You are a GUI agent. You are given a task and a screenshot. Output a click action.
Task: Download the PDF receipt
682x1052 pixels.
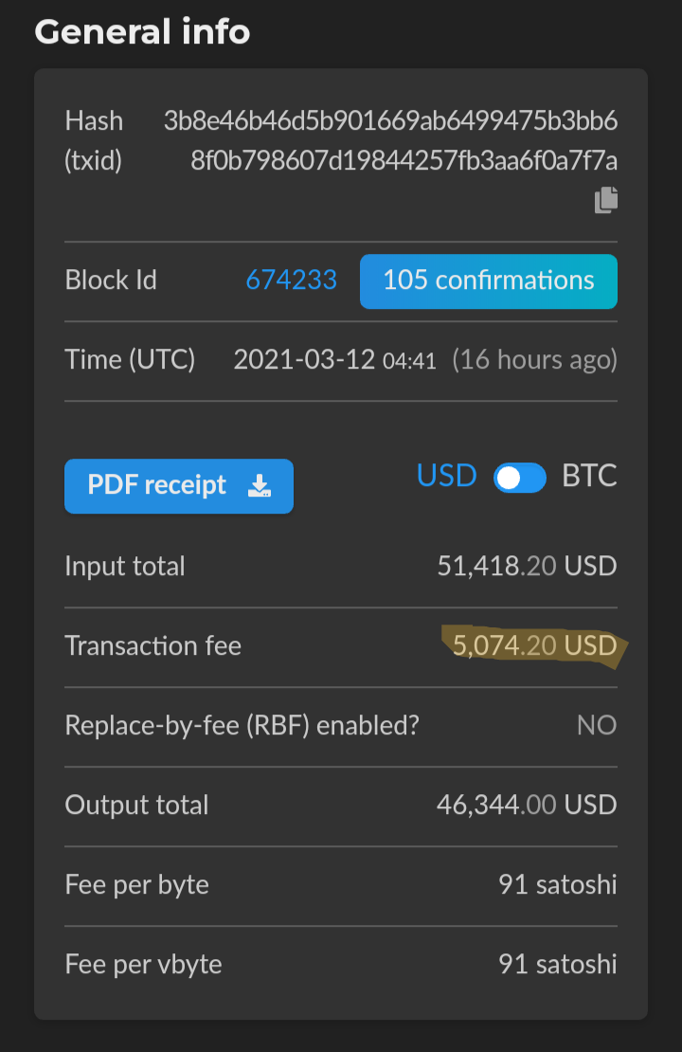click(179, 486)
